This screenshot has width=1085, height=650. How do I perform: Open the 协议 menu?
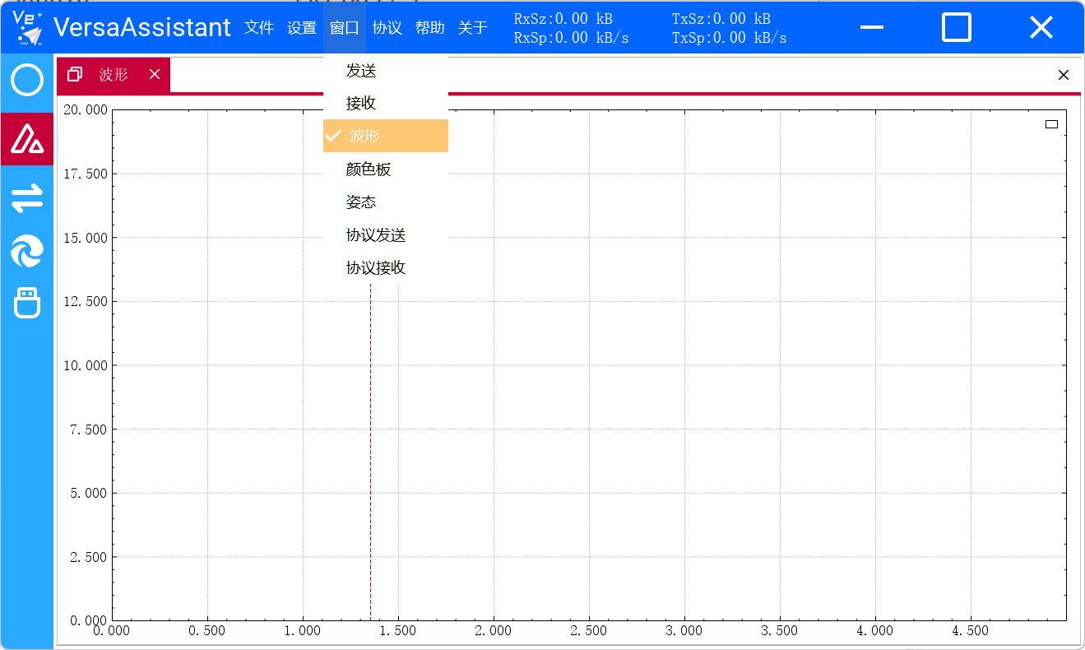pos(387,28)
